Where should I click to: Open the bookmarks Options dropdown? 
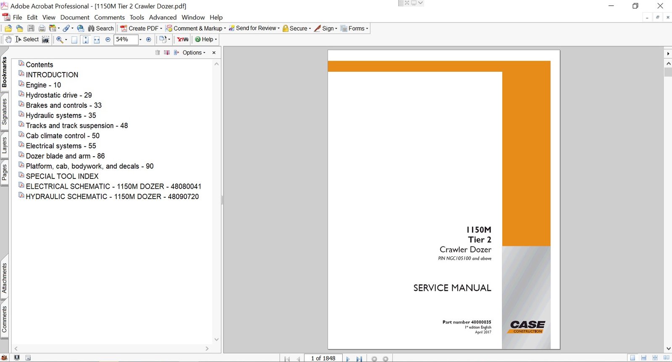pyautogui.click(x=194, y=52)
